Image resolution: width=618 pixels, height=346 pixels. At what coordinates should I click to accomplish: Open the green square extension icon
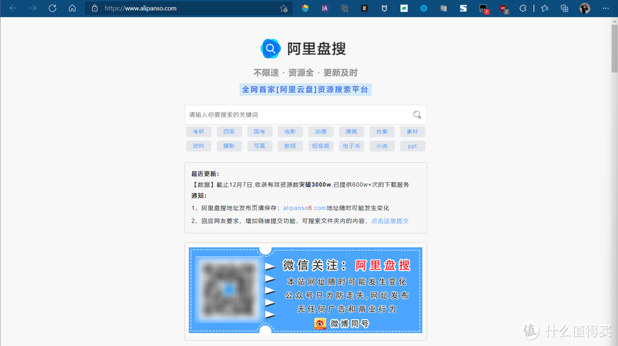404,8
